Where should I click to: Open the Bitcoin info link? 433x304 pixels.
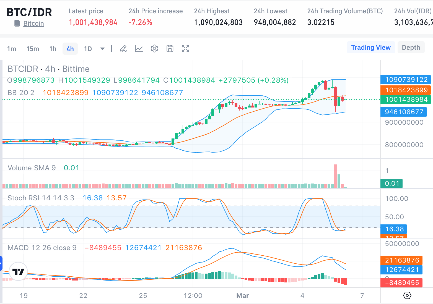(x=33, y=23)
